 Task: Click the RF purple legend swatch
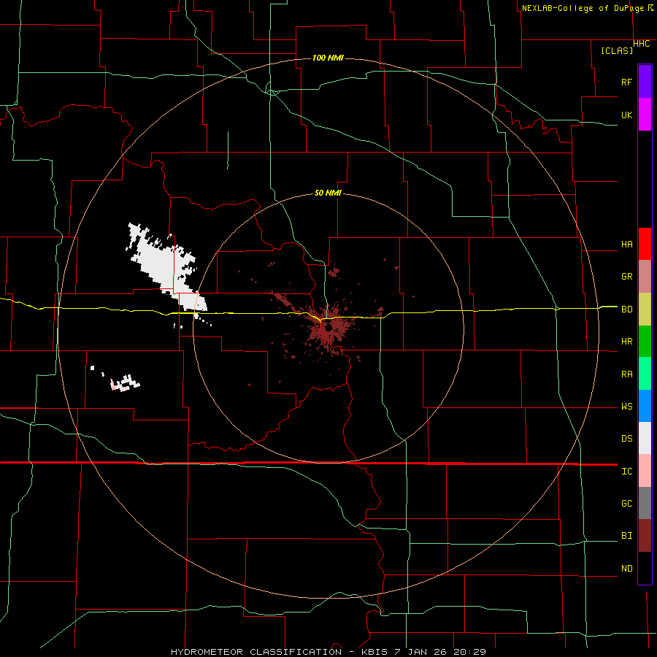pos(645,82)
